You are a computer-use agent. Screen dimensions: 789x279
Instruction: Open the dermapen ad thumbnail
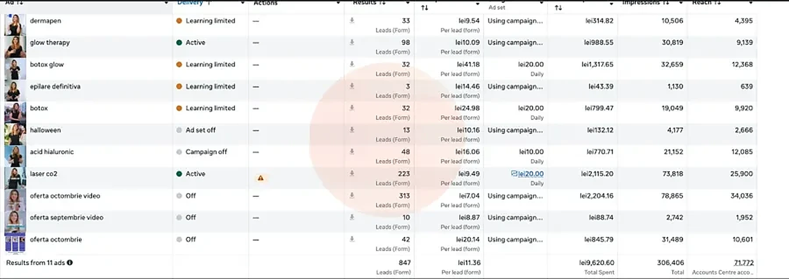[15, 25]
